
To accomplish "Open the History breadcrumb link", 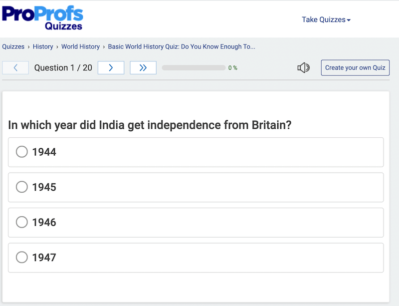I will [43, 46].
